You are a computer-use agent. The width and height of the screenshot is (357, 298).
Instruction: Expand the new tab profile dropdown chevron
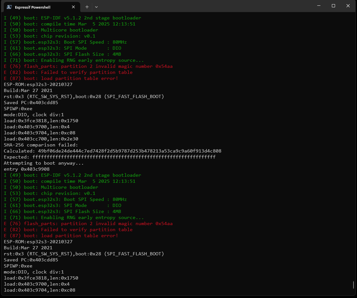coord(96,7)
